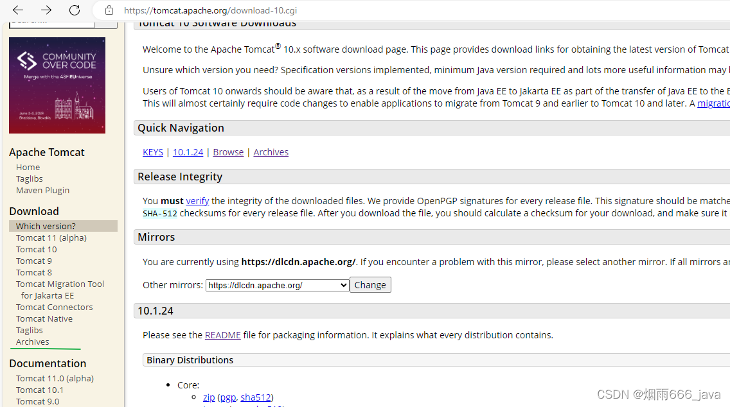Select Which version? menu item
This screenshot has height=407, width=730.
[x=64, y=226]
